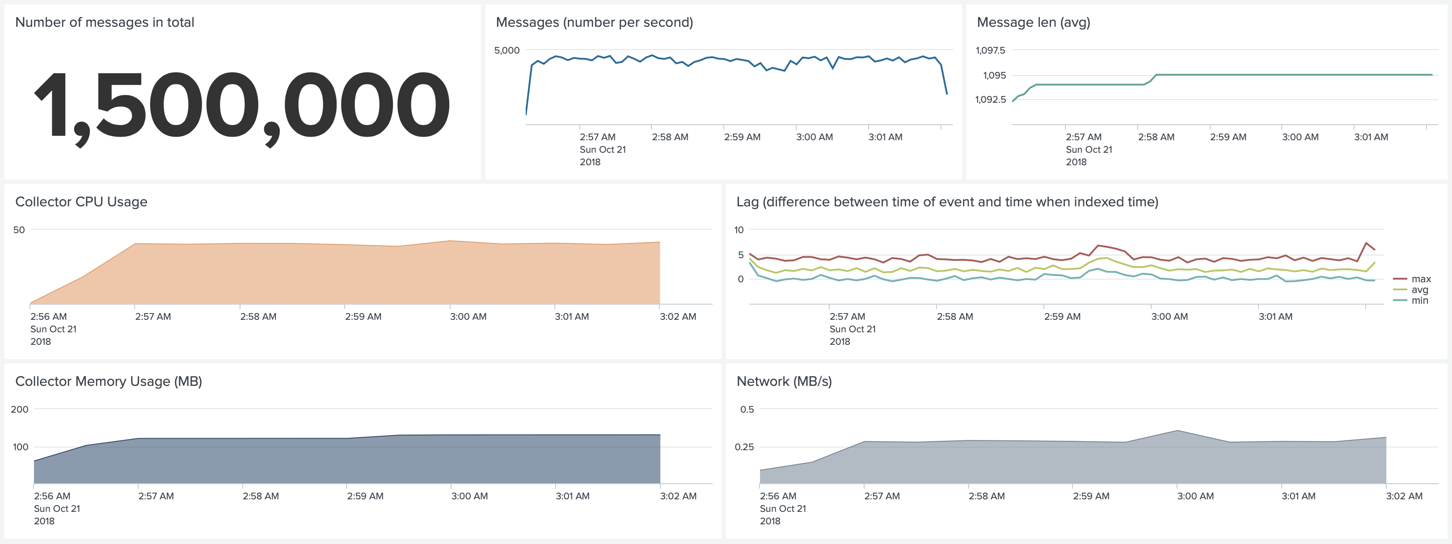Toggle the max series in Lag legend
The height and width of the screenshot is (544, 1452).
pos(1420,279)
